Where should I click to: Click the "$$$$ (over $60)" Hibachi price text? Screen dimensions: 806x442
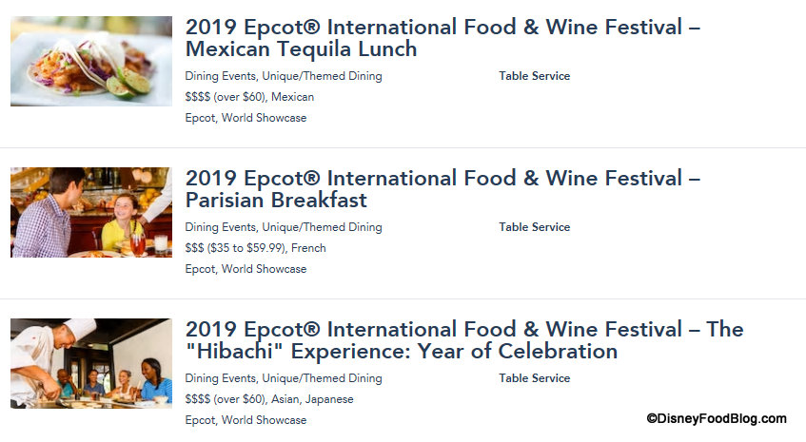pyautogui.click(x=225, y=399)
